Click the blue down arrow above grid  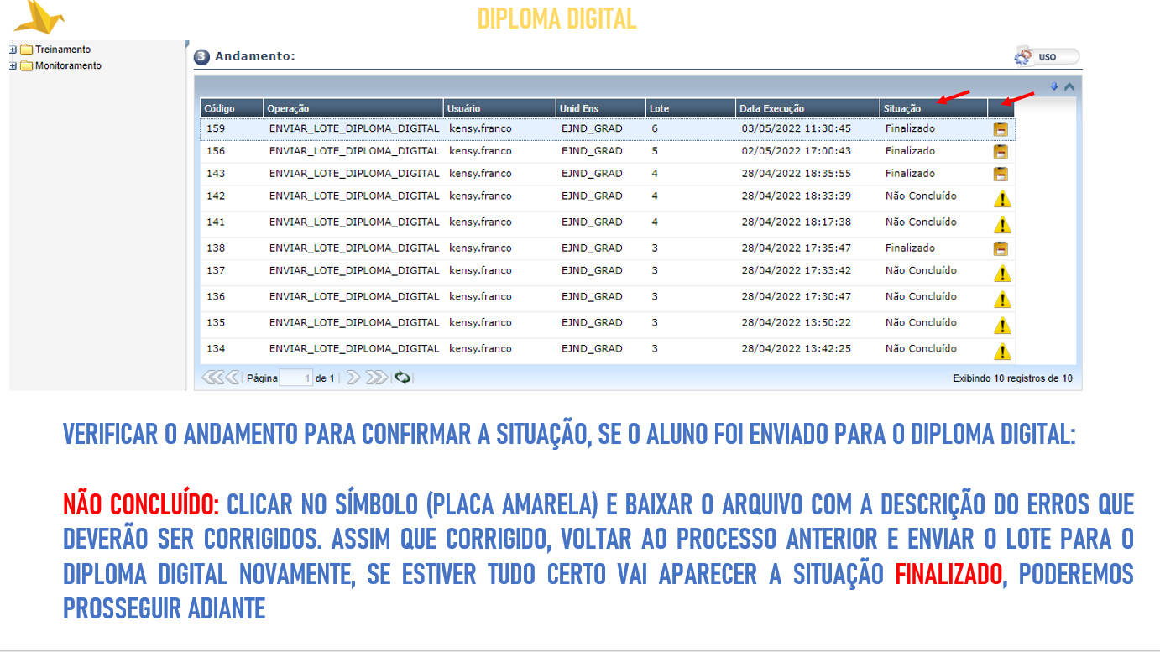[1054, 86]
